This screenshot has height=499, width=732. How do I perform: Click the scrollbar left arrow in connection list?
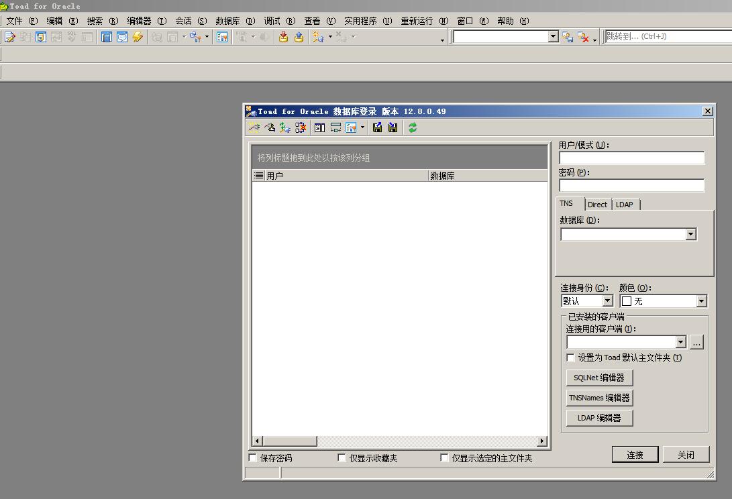point(257,441)
